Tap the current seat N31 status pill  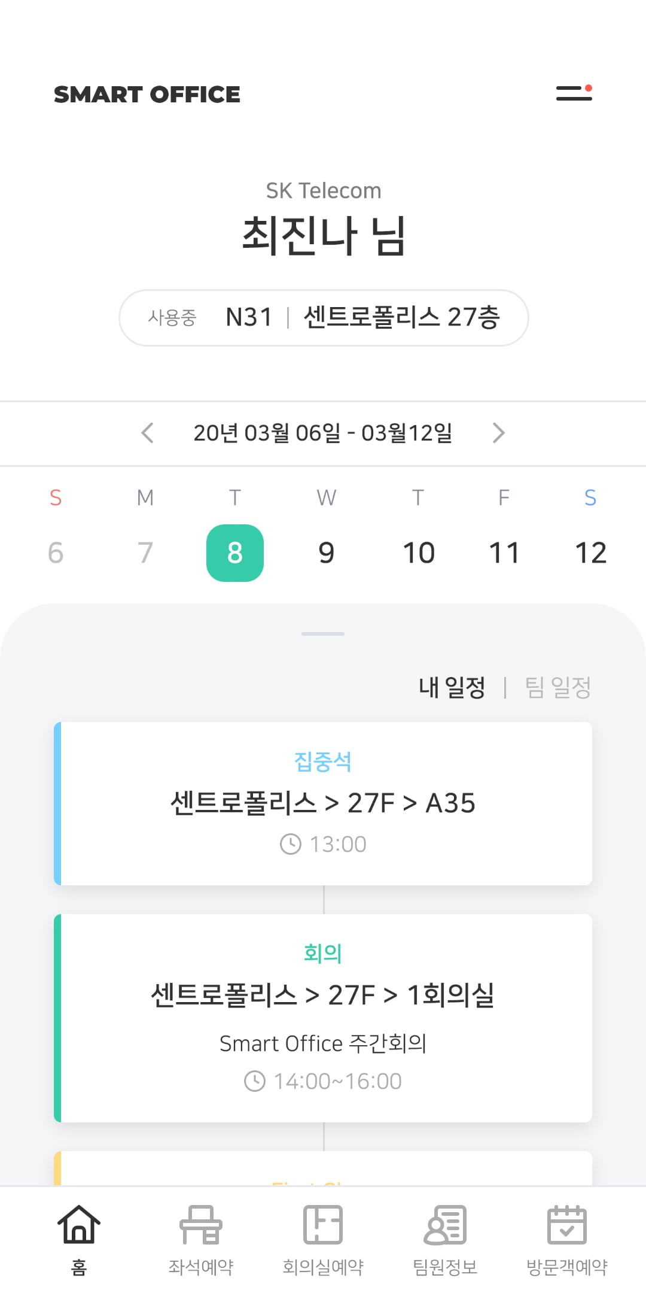[x=324, y=318]
